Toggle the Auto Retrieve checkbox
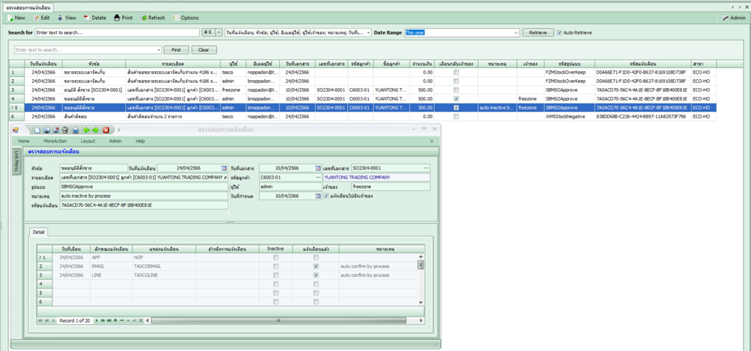The width and height of the screenshot is (751, 351). pos(560,32)
